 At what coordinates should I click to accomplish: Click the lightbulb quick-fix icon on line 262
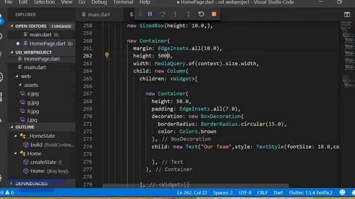pos(107,55)
